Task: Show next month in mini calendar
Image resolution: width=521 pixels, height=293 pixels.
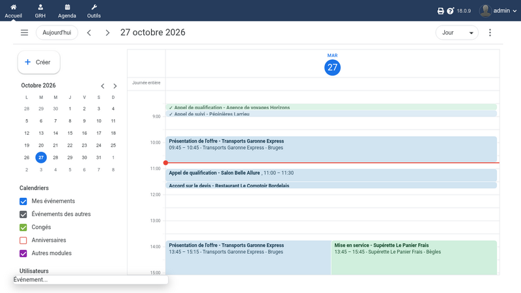Action: coord(115,86)
